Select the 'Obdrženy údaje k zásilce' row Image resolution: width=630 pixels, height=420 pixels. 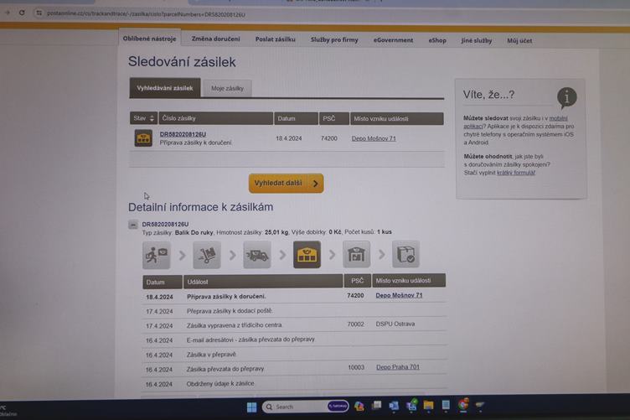click(x=294, y=384)
